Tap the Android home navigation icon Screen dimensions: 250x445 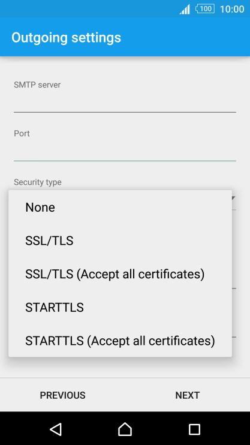click(x=125, y=429)
